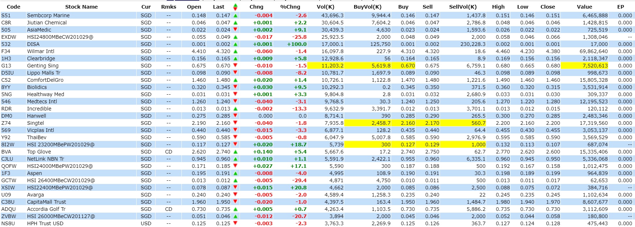Open Top Glove stock name
The image size is (635, 227).
coord(39,152)
